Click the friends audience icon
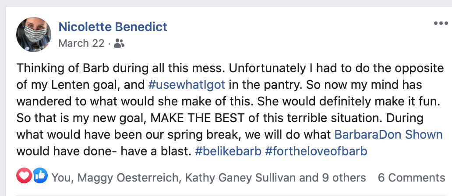 119,43
